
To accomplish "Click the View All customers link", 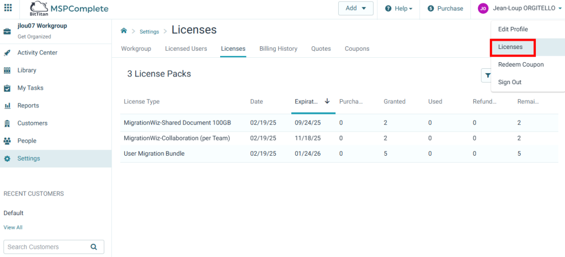I will (x=13, y=227).
